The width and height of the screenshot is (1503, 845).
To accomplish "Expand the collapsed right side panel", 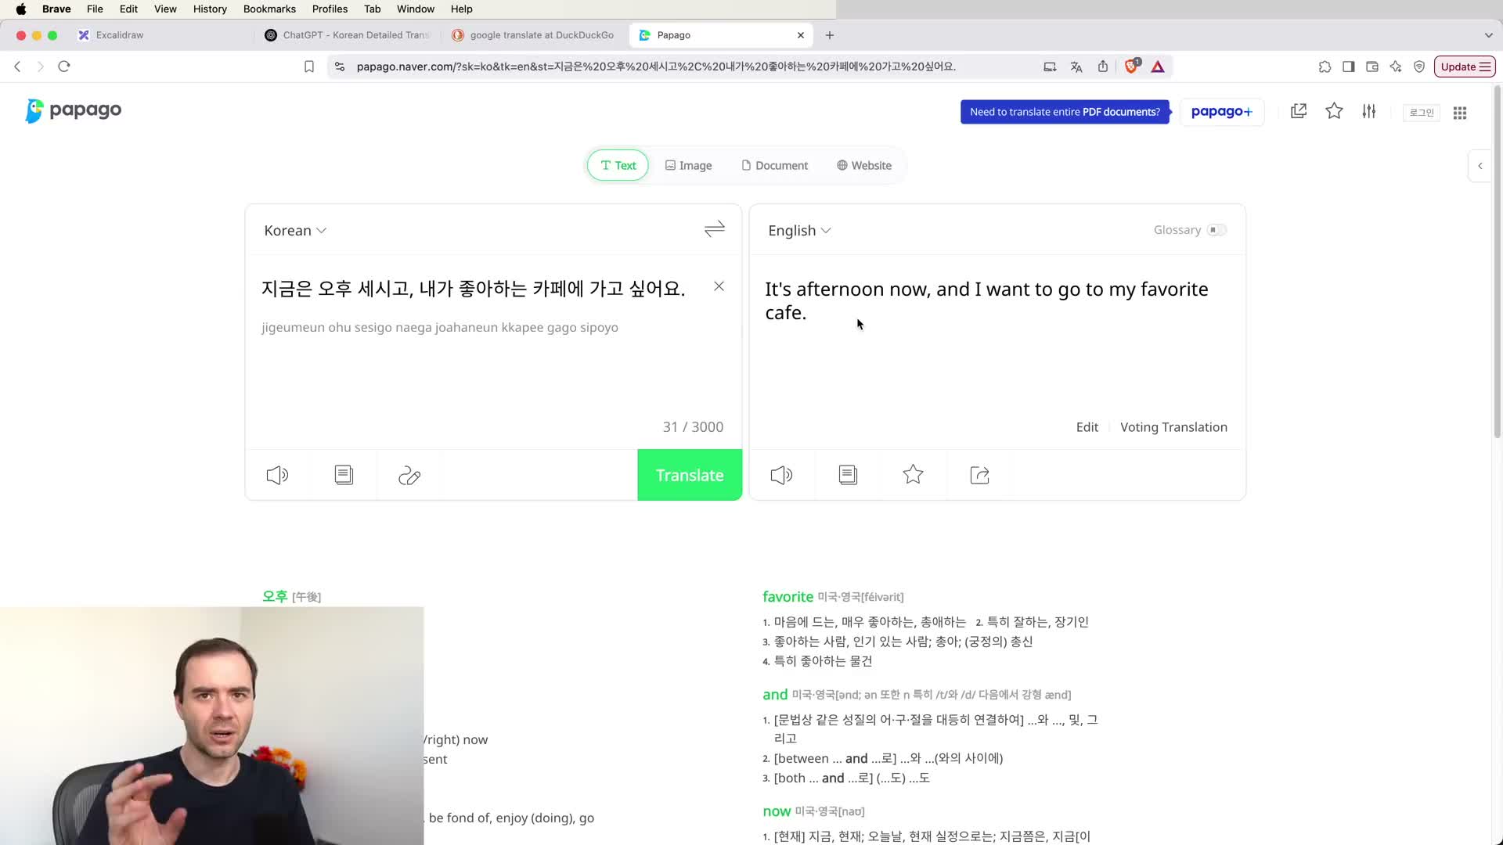I will 1480,166.
